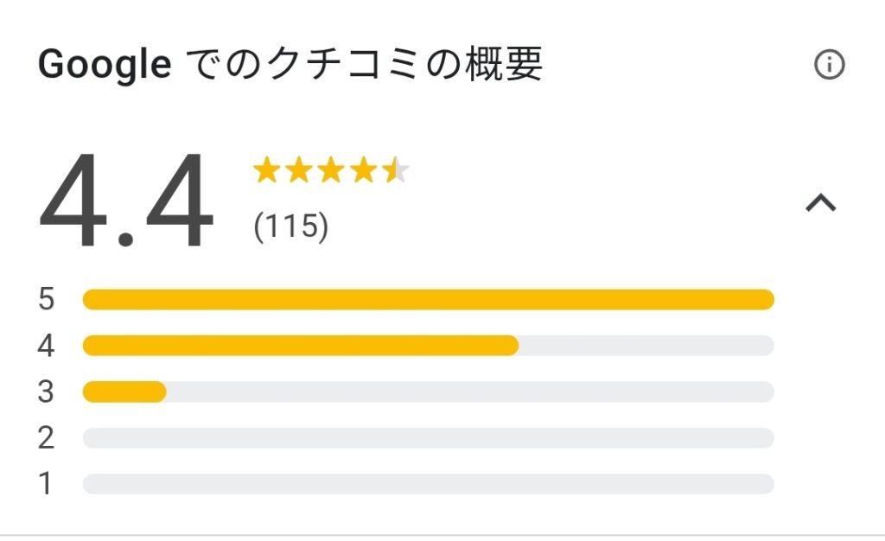Screen dimensions: 885x541
Task: Select the 4-star rating bar
Action: click(x=429, y=345)
